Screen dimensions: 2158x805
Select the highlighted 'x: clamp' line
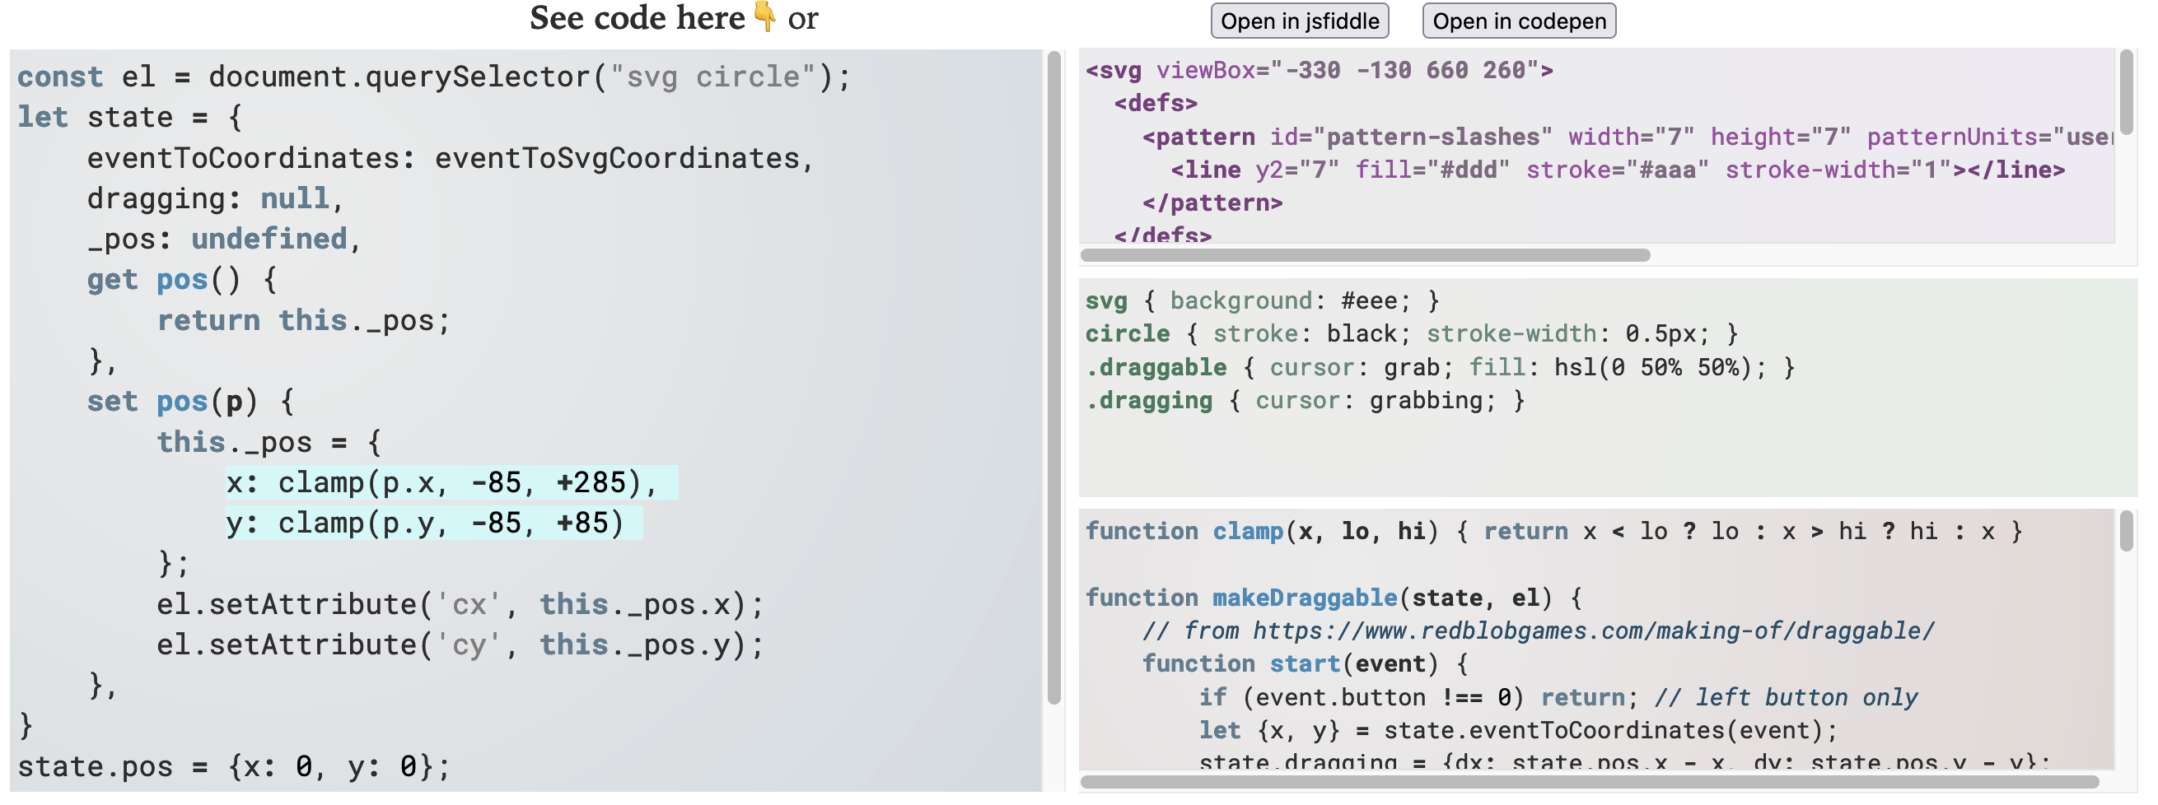452,482
